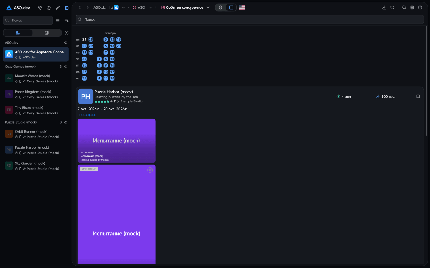Open view settings gear in segmented control
430x268 pixels.
point(221,7)
